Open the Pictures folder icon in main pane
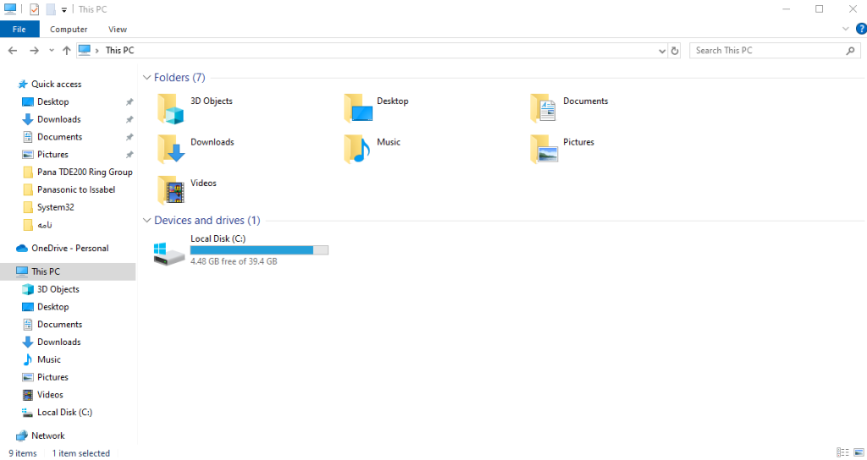Image resolution: width=867 pixels, height=460 pixels. [x=544, y=149]
